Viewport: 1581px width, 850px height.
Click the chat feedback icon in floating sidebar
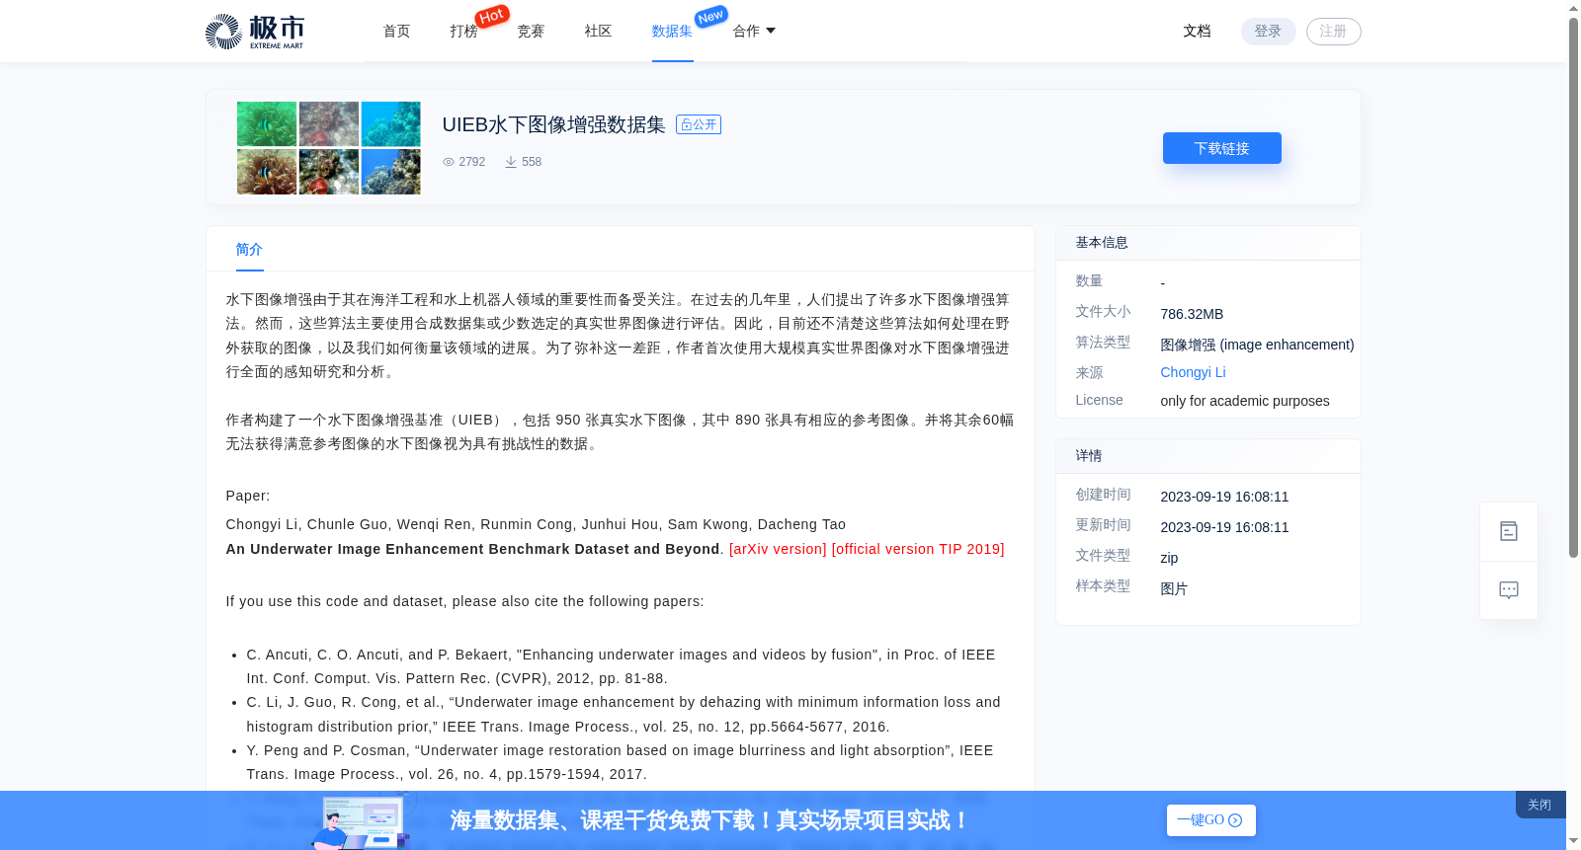click(x=1509, y=590)
